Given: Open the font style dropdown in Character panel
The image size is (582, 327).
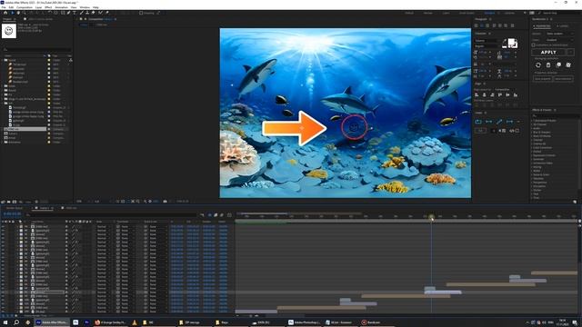Looking at the screenshot, I should pyautogui.click(x=487, y=46).
